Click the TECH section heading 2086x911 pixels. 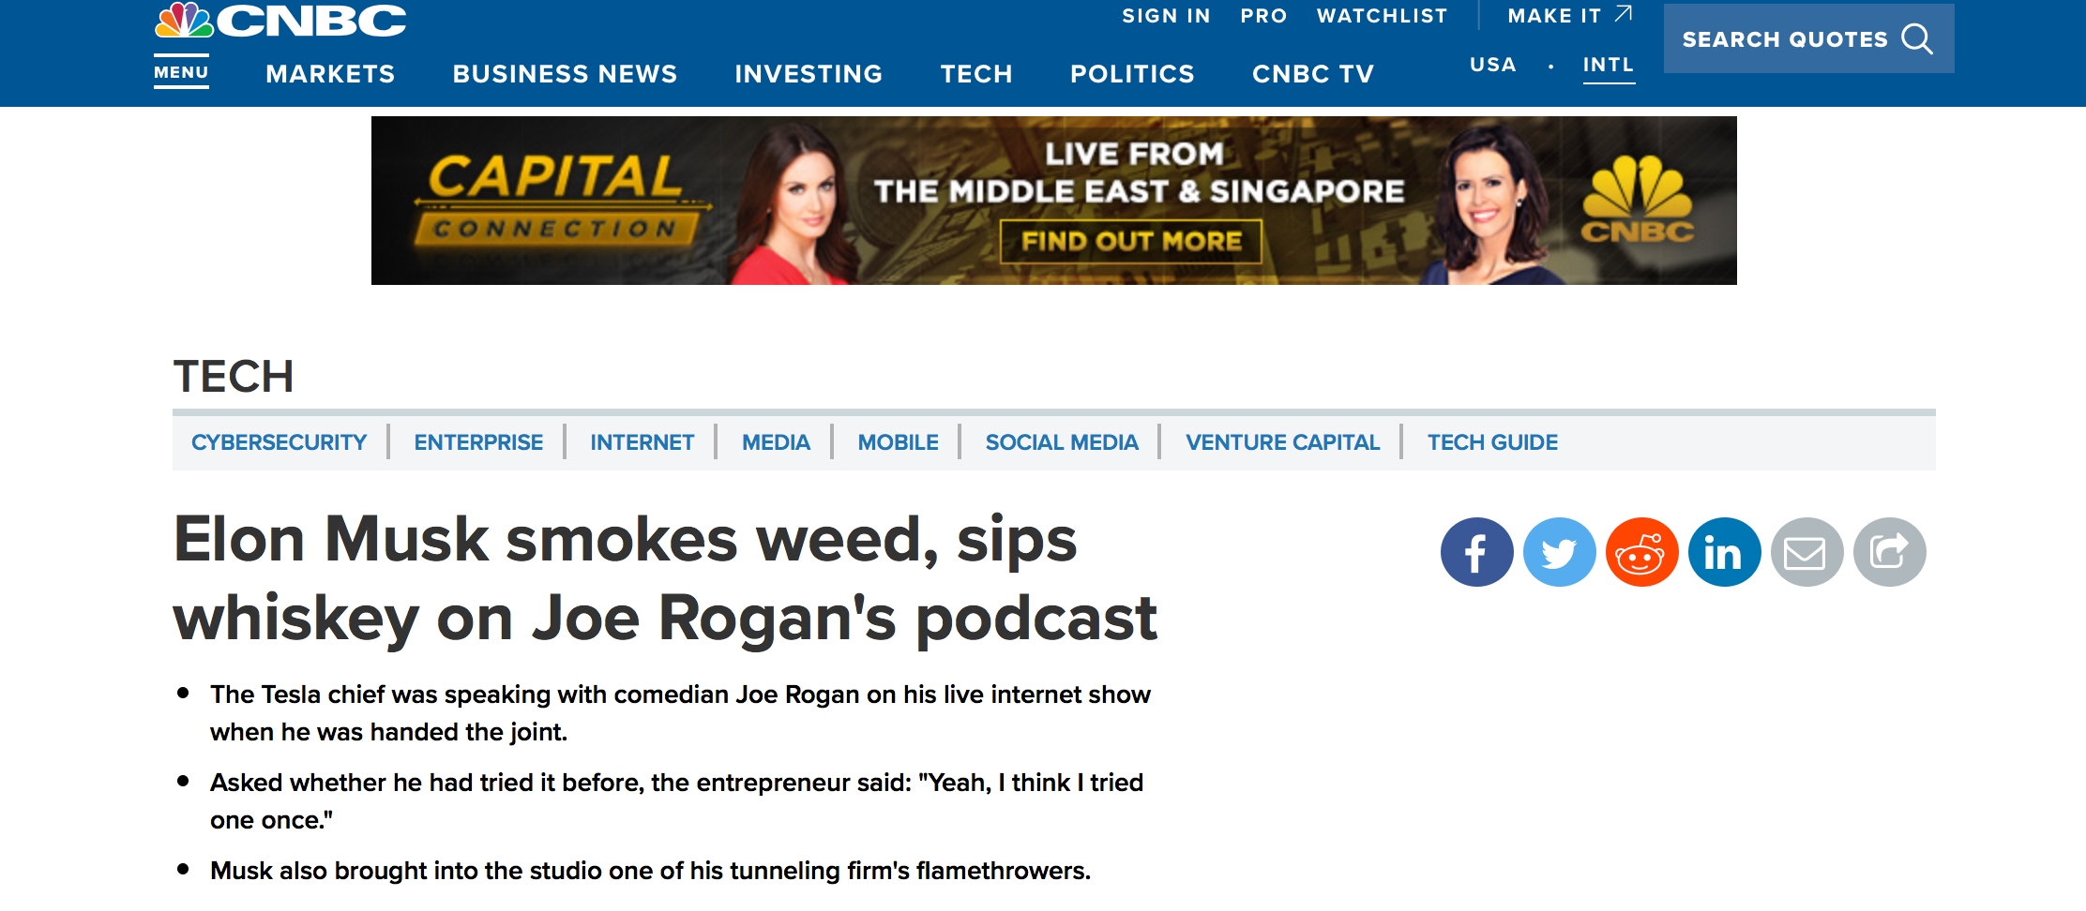tap(234, 377)
